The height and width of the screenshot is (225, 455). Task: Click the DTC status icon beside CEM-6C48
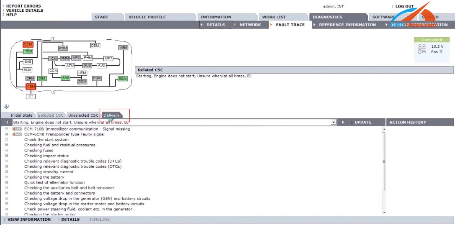(17, 134)
